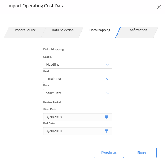Select the Total Cost combo box value
The width and height of the screenshot is (165, 166).
point(78,79)
